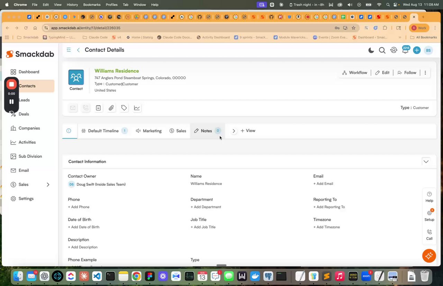Click + Add Job Title
This screenshot has width=443, height=286.
pyautogui.click(x=203, y=227)
